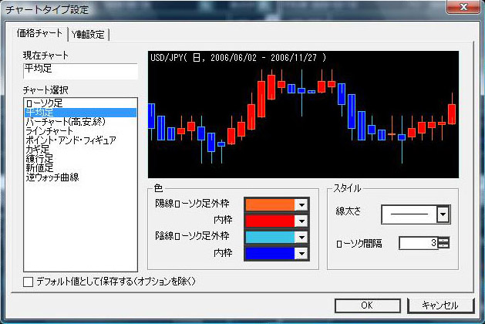Choose バーチャート(高,安,終) chart type

coord(80,122)
